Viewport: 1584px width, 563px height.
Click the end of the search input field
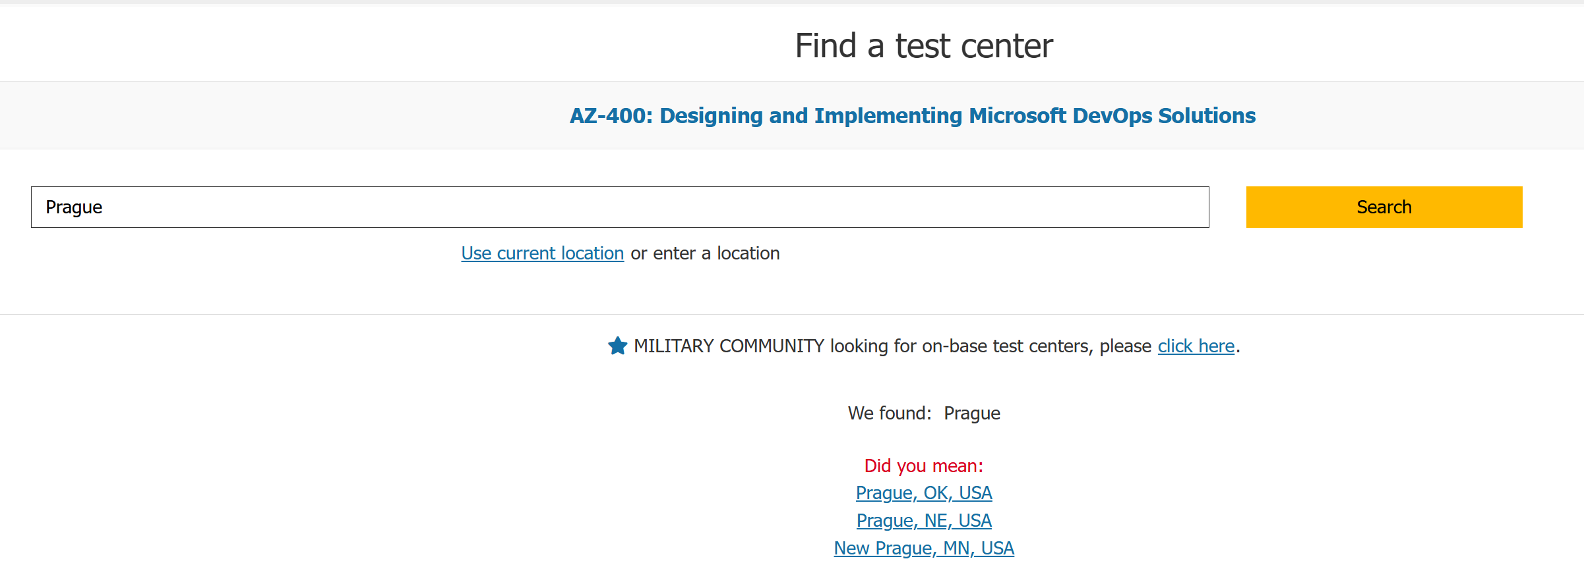[x=1187, y=207]
